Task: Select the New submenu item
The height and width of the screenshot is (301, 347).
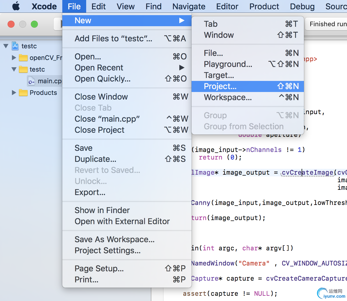Action: (127, 21)
